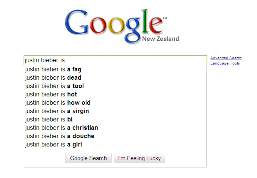Choose the 'a christian' suggestion

(61, 128)
